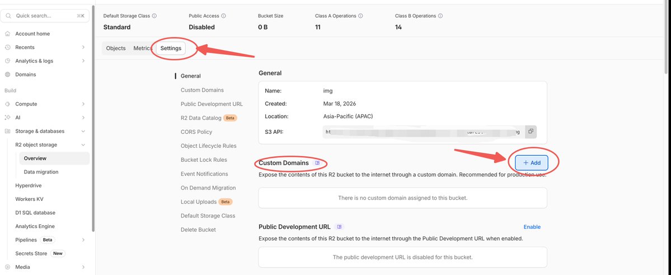Click the 'Asia-Pacific (APAC)' location value
Screen dimensions: 671x275
click(x=348, y=117)
